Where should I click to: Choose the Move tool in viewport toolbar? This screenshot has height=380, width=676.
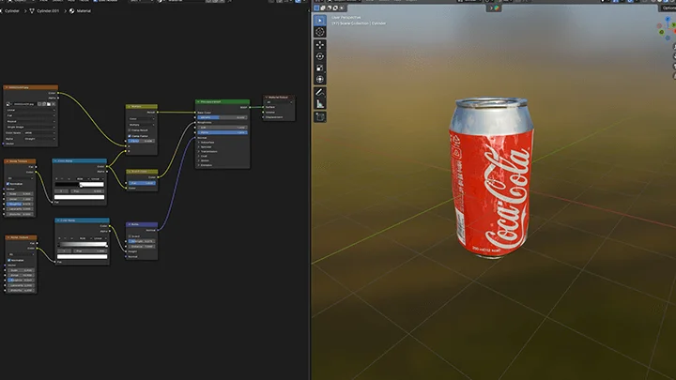coord(319,45)
